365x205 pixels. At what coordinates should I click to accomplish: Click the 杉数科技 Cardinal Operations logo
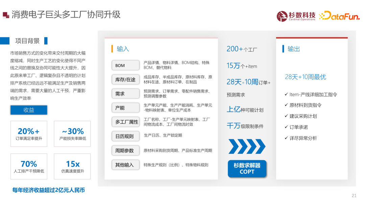tap(295, 16)
